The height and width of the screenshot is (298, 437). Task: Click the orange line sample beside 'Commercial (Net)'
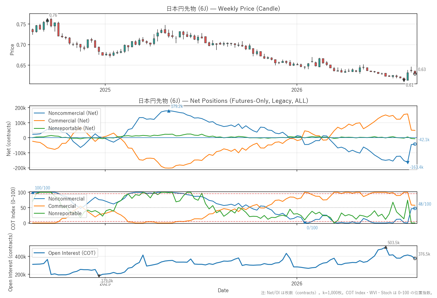coord(39,121)
